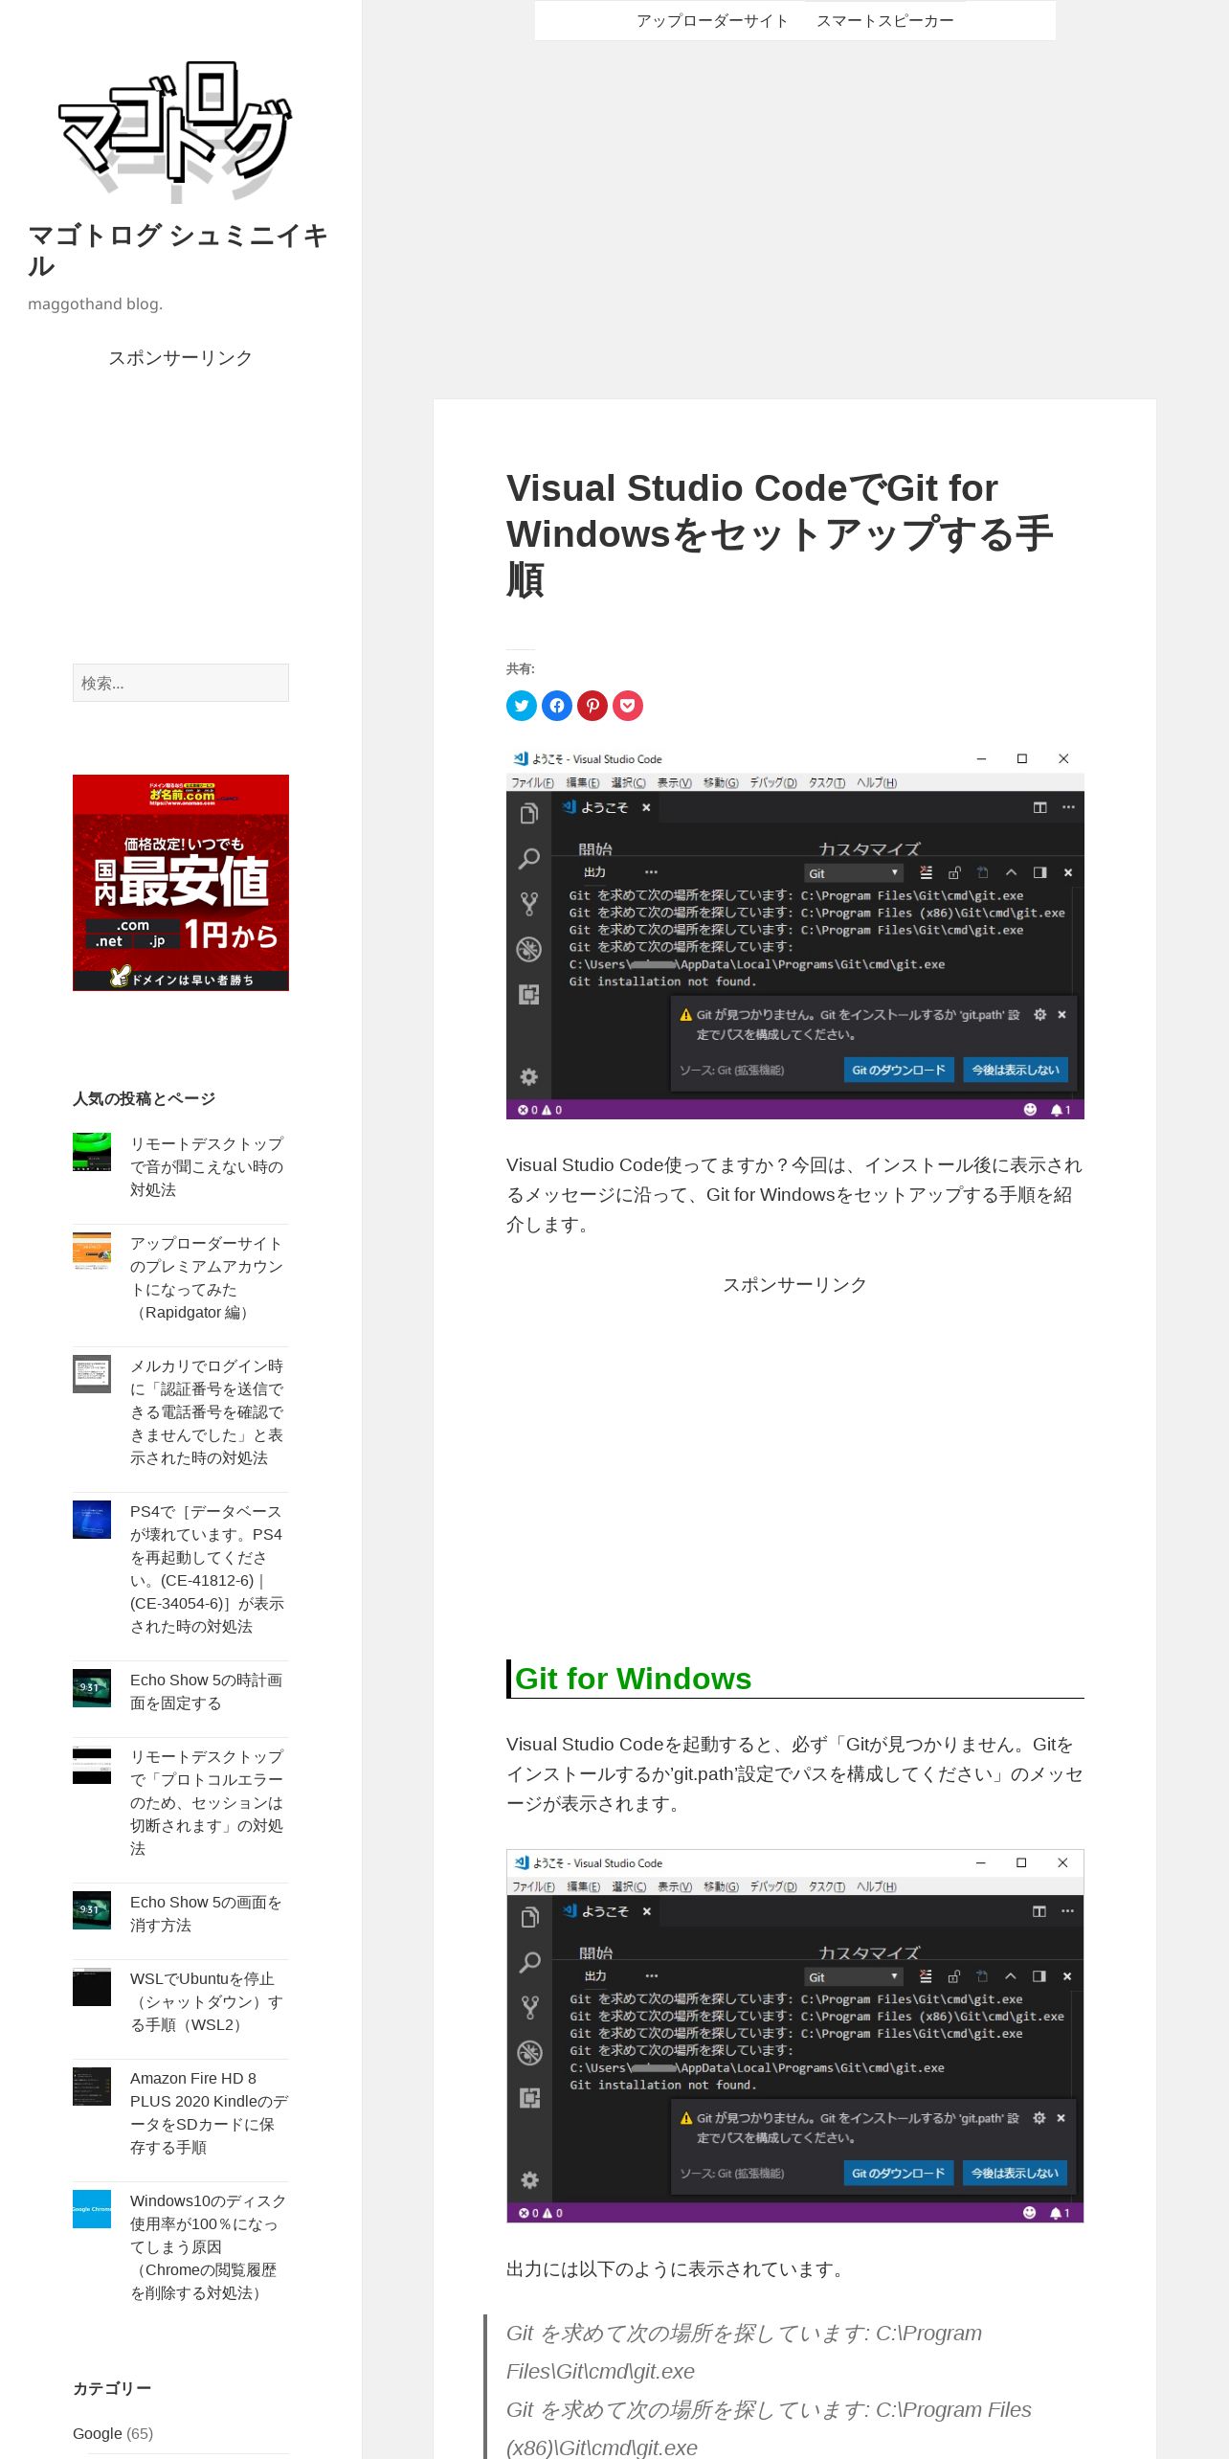Screen dimensions: 1229x2459
Task: Click thumbnail of Amazon Fire HD 8 post
Action: [x=92, y=2087]
